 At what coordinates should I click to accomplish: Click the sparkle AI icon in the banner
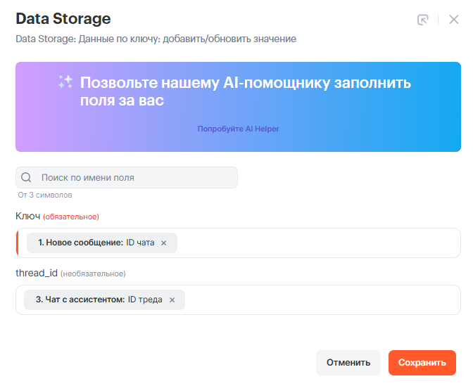click(65, 82)
